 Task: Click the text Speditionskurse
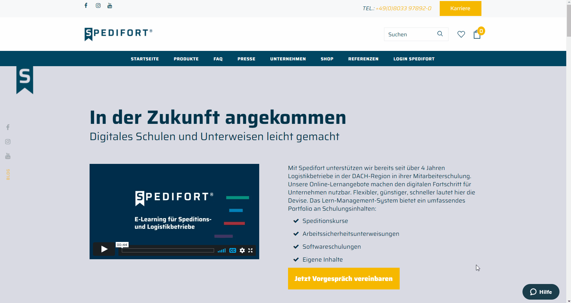click(x=325, y=221)
